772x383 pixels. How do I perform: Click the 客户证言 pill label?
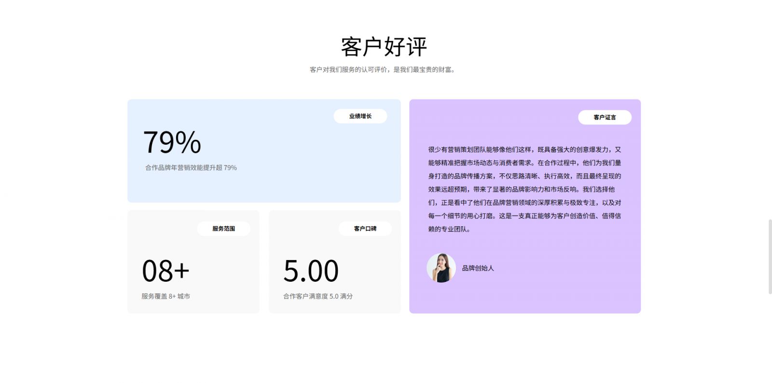click(x=605, y=117)
